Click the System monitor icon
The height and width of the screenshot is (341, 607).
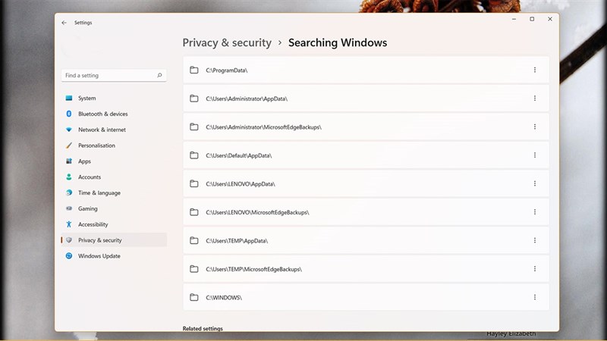[69, 99]
